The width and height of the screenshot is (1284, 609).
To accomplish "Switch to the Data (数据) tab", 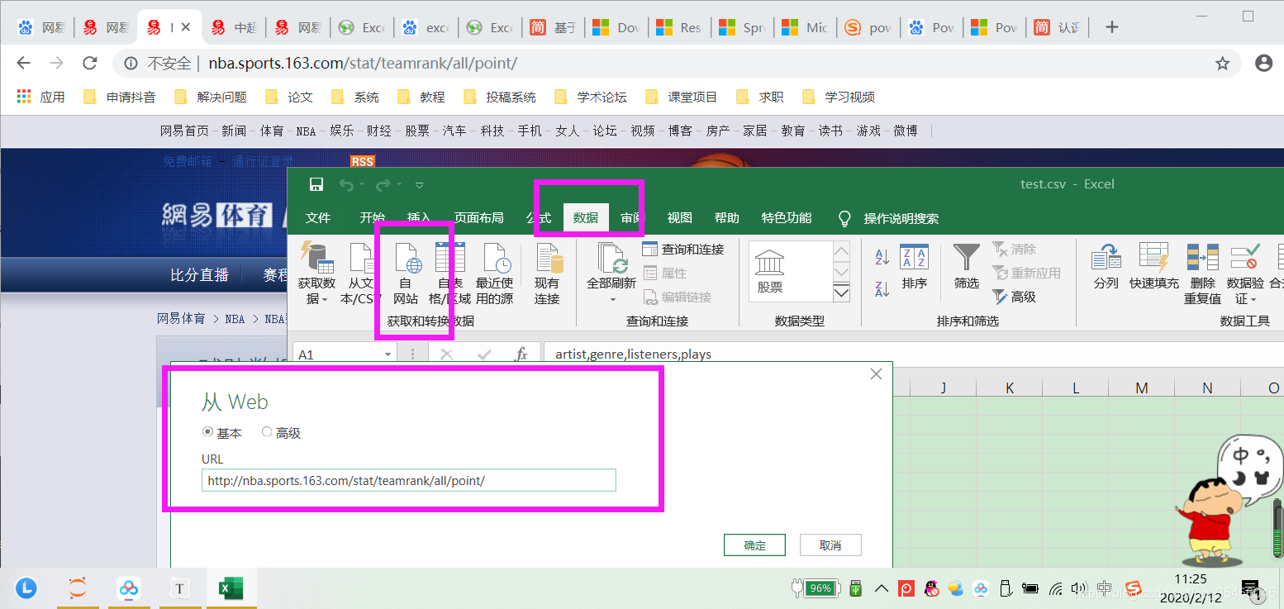I will (586, 218).
